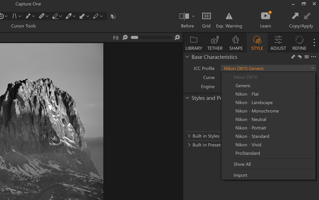Switch to the STYLE tool tab

[257, 43]
